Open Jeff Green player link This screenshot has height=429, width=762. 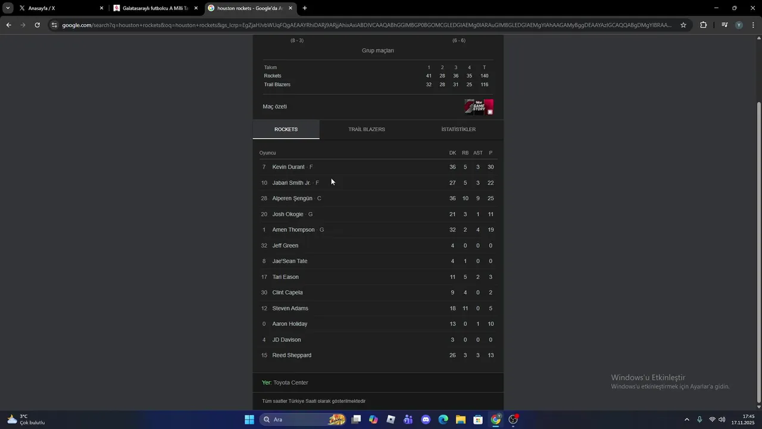[x=285, y=245]
